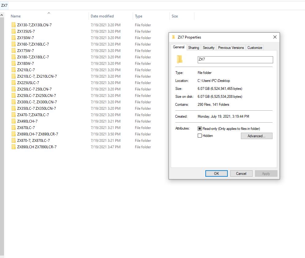Image resolution: width=305 pixels, height=258 pixels.
Task: Click the folder icon in the Properties title bar
Action: coord(173,37)
